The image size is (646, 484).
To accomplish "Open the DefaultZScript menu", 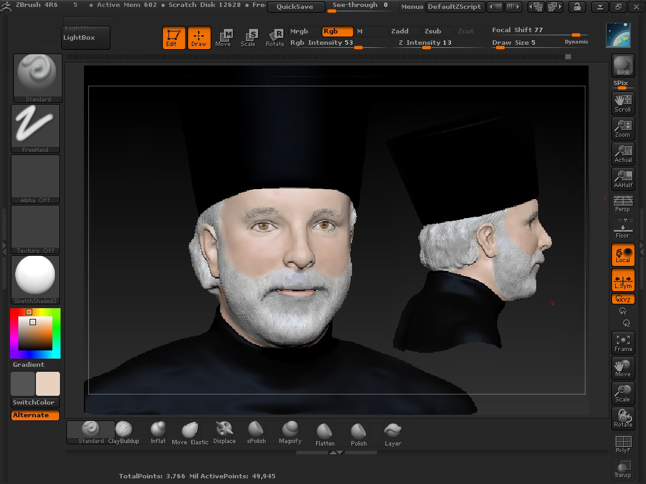I will tap(454, 6).
